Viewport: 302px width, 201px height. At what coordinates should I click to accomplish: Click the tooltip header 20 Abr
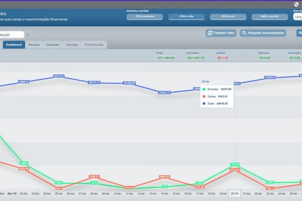coord(205,81)
